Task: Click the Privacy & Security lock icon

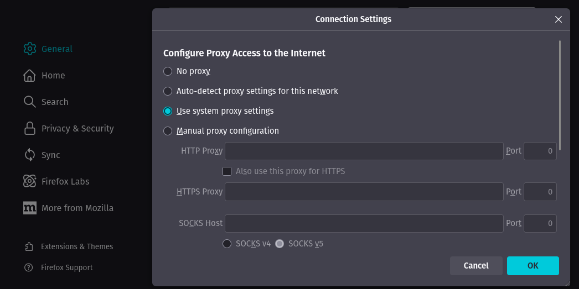Action: tap(30, 128)
